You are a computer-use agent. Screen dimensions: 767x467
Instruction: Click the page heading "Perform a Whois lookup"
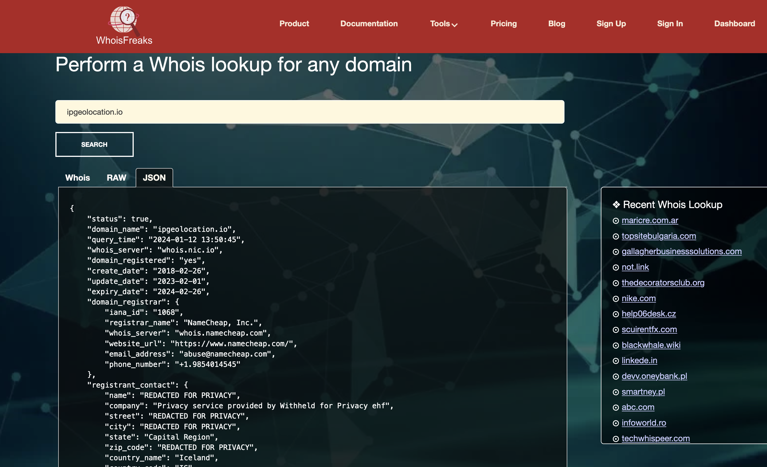[234, 64]
